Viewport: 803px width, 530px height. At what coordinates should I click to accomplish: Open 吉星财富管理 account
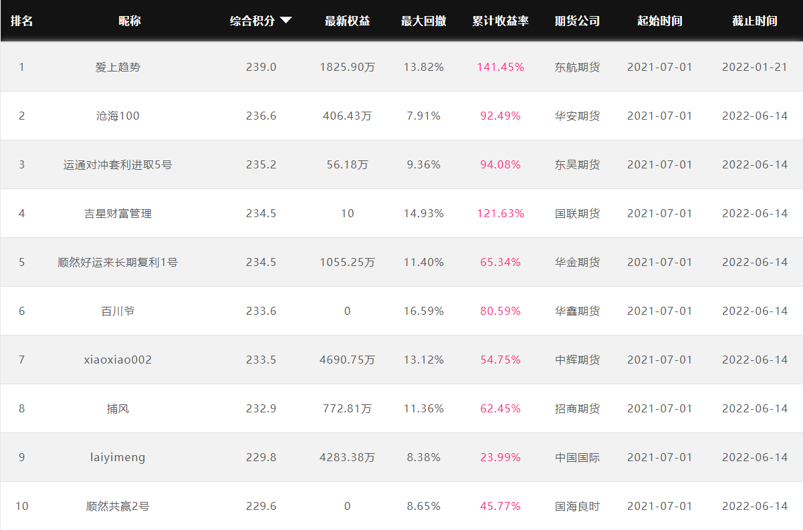click(x=118, y=213)
